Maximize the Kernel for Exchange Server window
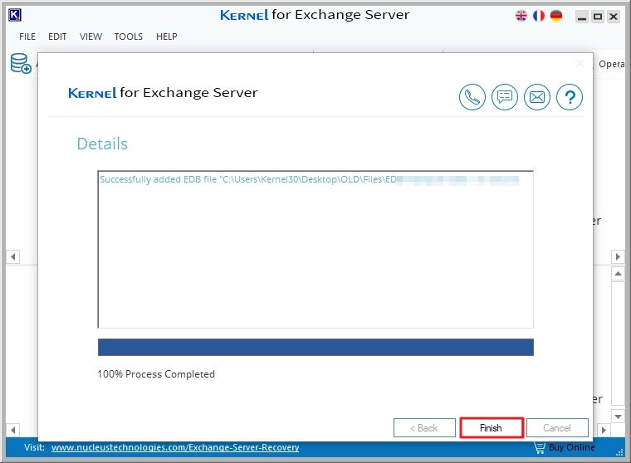Screen dimensions: 631x463 coord(598,17)
